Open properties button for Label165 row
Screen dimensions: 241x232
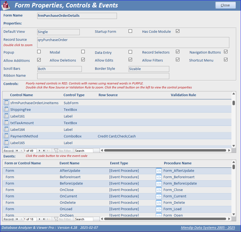(6, 142)
